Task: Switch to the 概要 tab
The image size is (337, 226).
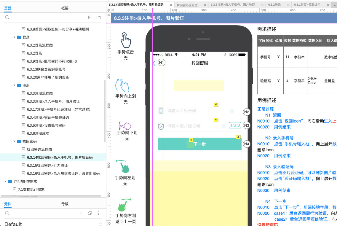Action: pos(65,8)
